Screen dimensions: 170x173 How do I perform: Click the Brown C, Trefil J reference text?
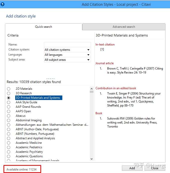[135, 70]
